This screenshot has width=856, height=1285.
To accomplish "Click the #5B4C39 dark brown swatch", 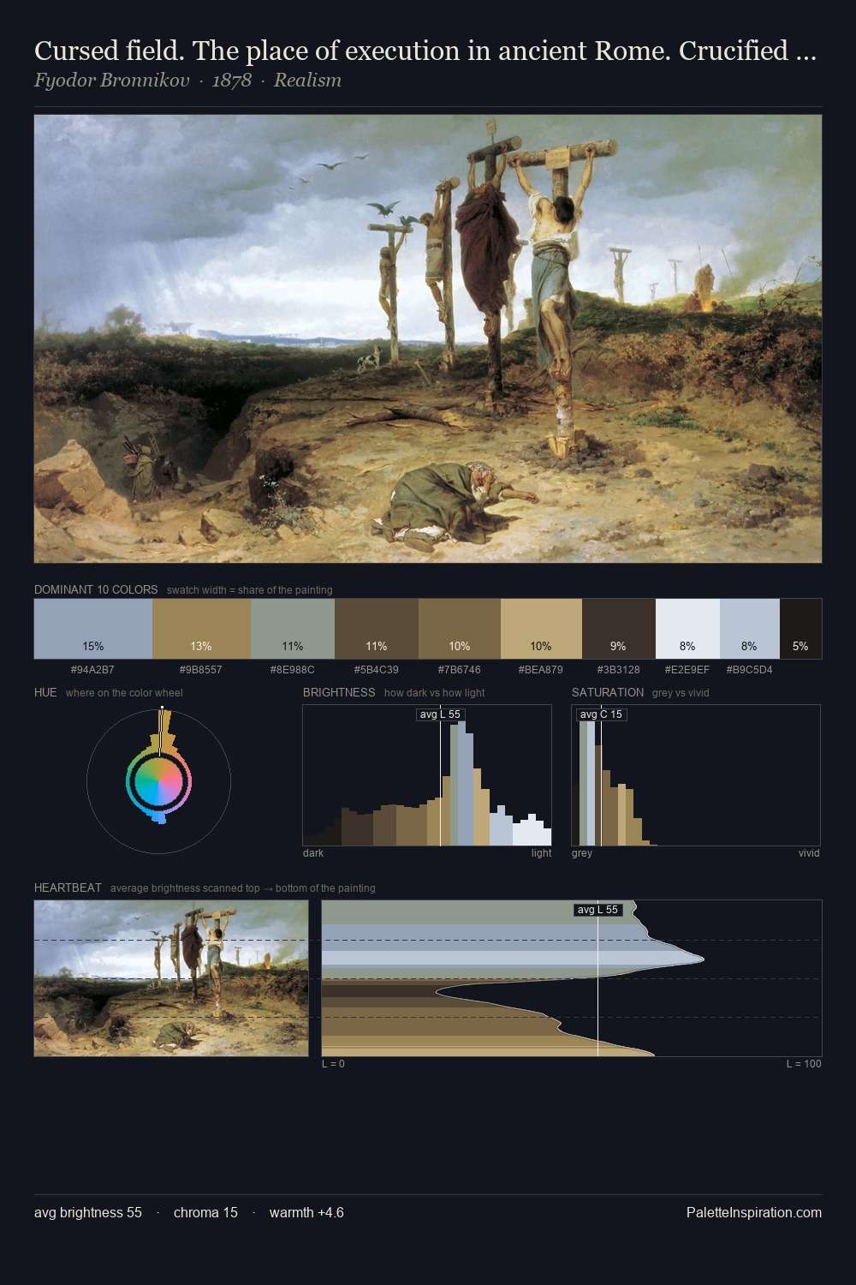I will (377, 629).
